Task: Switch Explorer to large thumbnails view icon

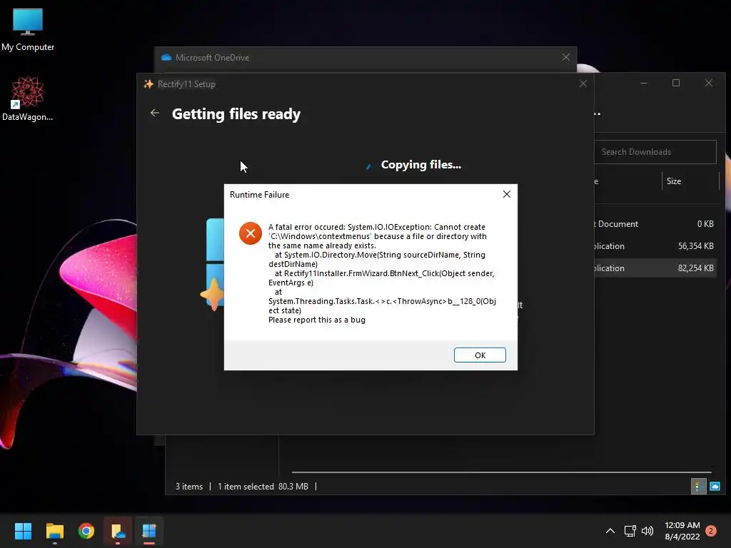Action: (715, 487)
